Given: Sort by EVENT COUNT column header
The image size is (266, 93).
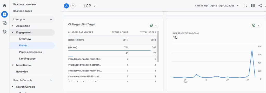Looking at the screenshot, I should [x=120, y=32].
